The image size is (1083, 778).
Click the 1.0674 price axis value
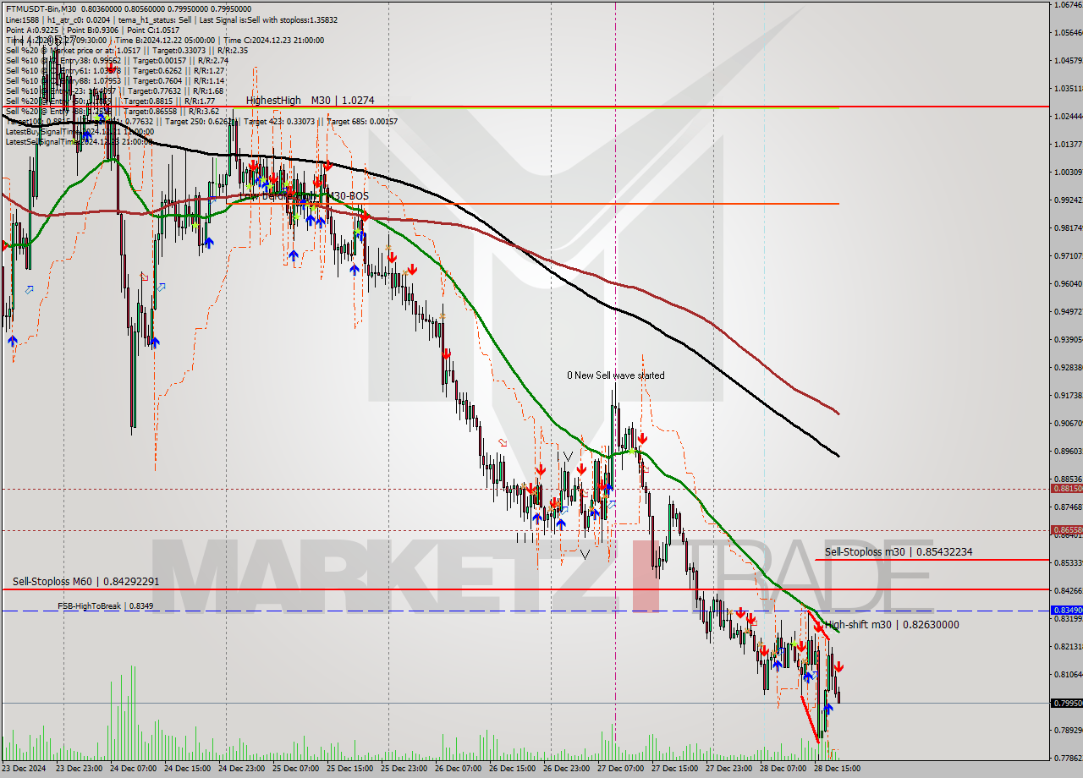[1067, 5]
